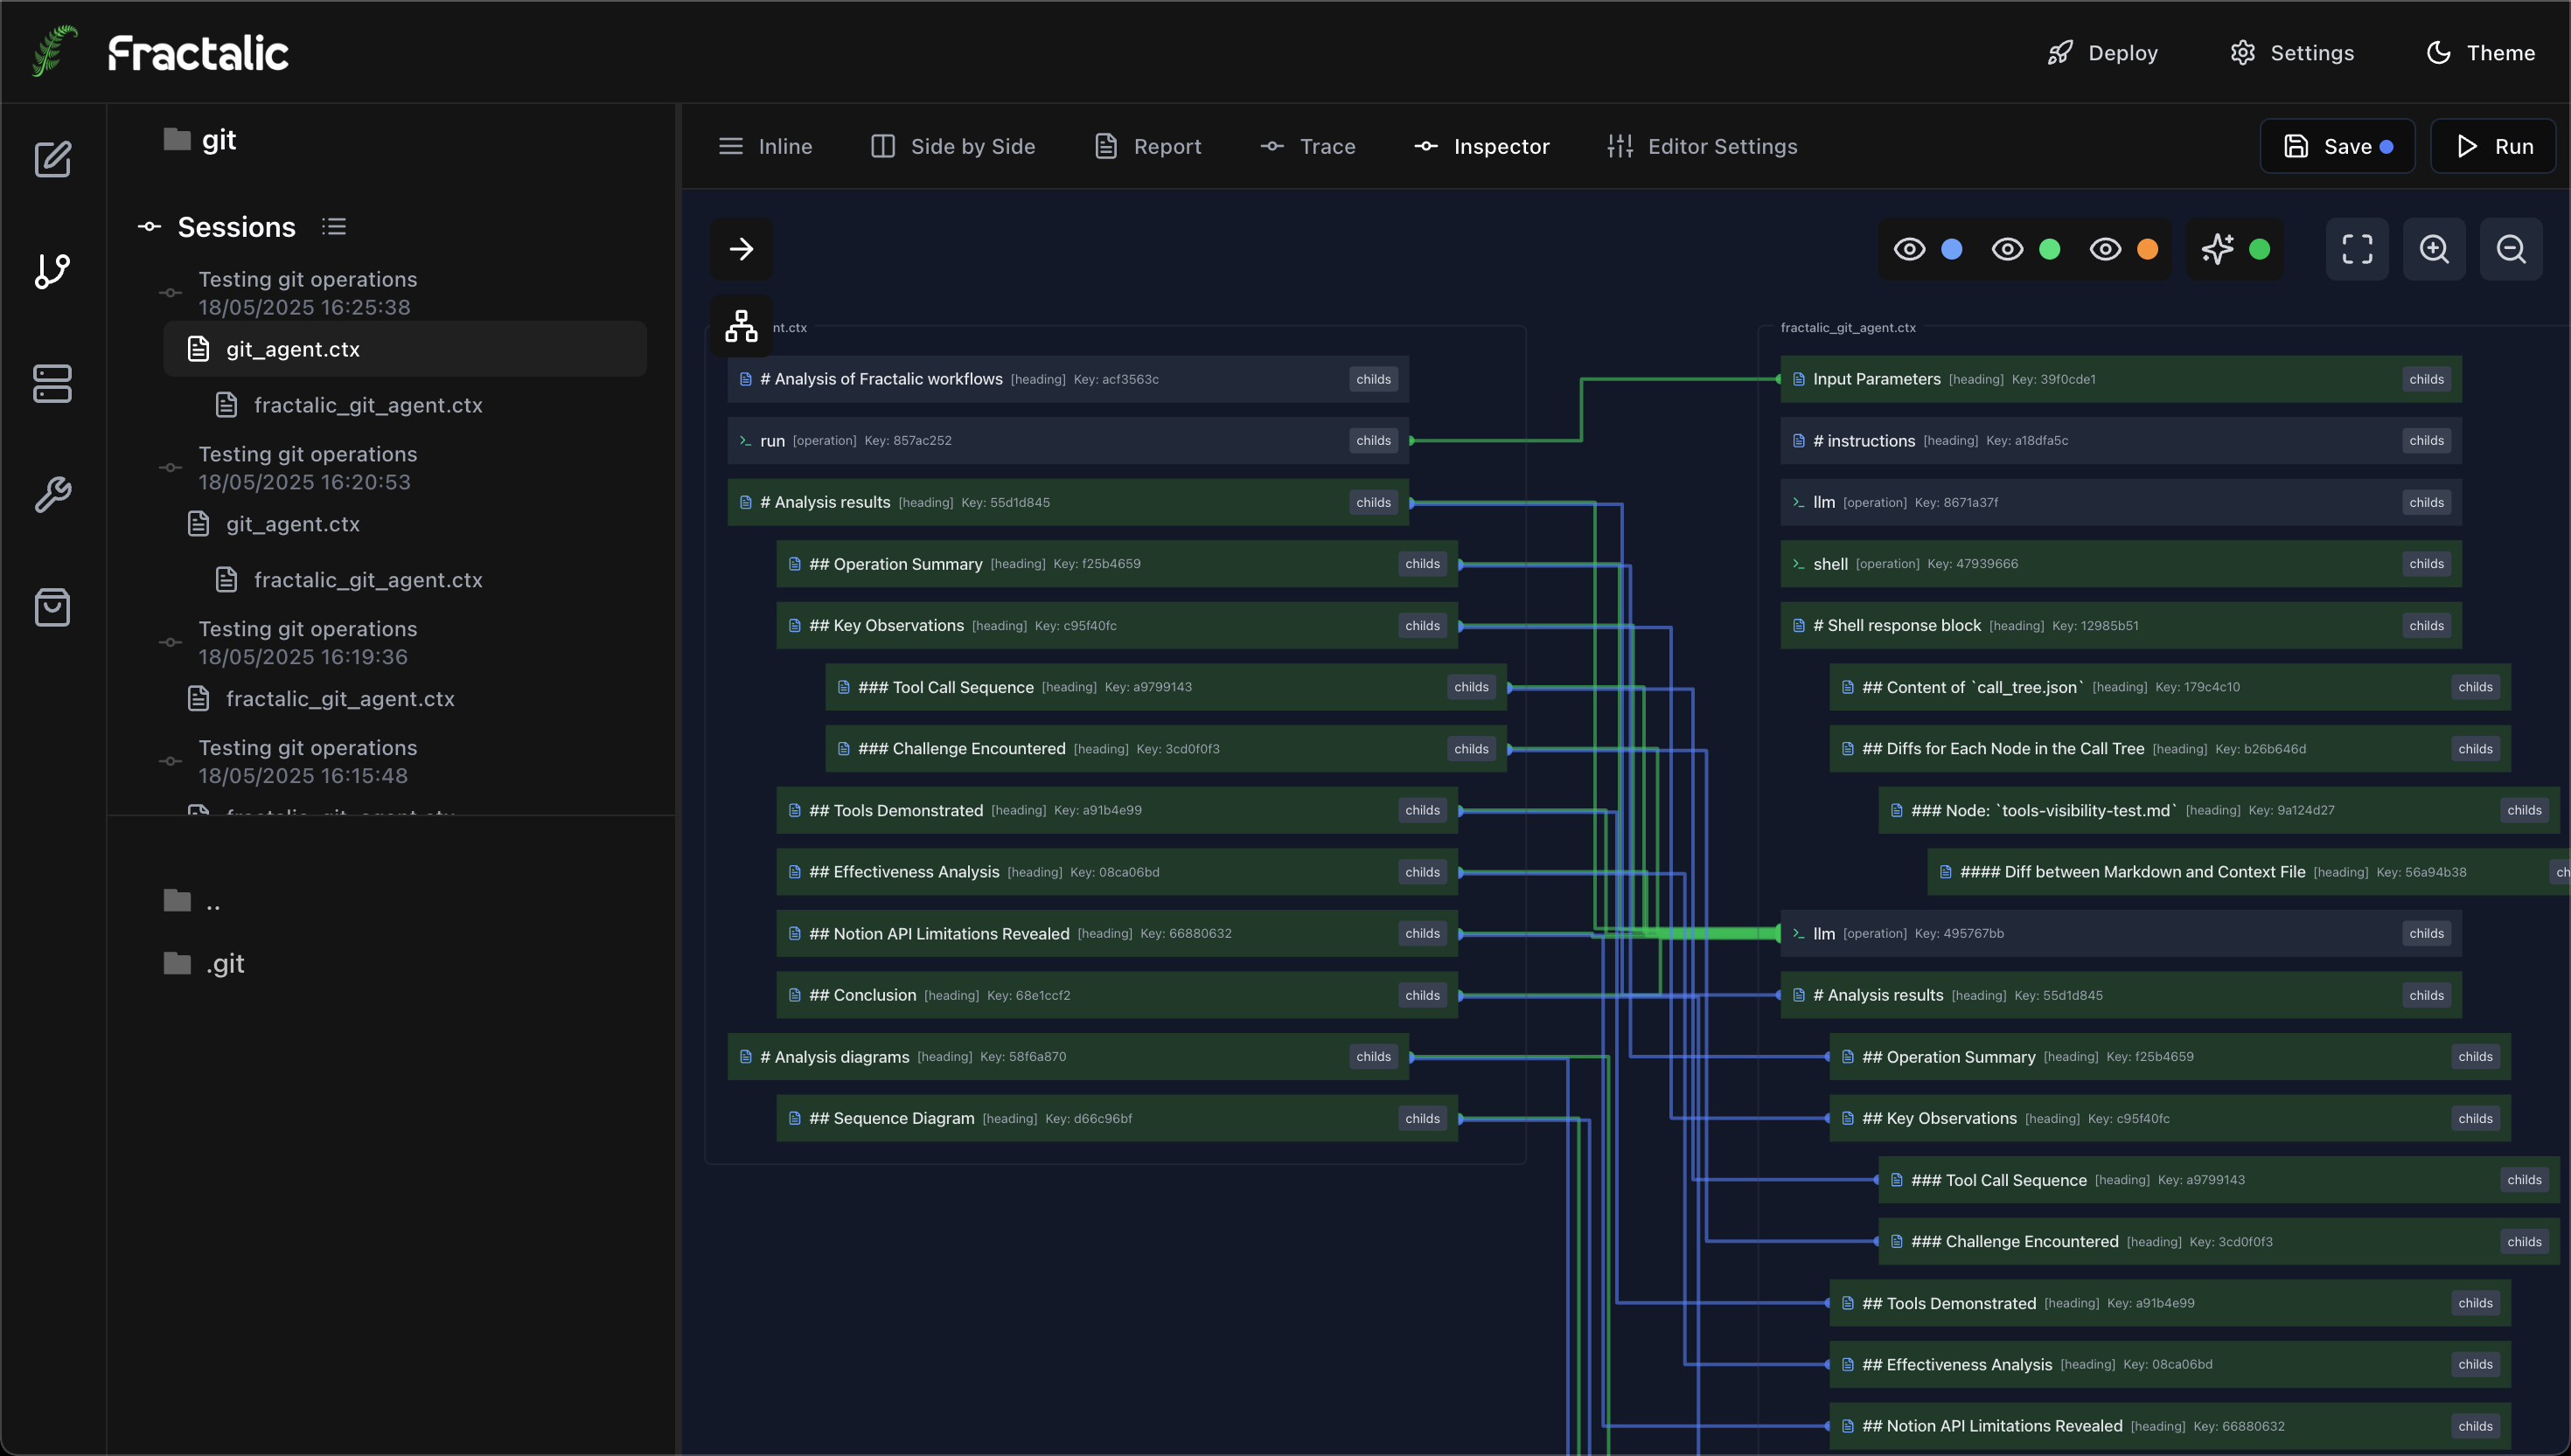Click document icon of '# instructions' node
The width and height of the screenshot is (2571, 1456).
1799,441
